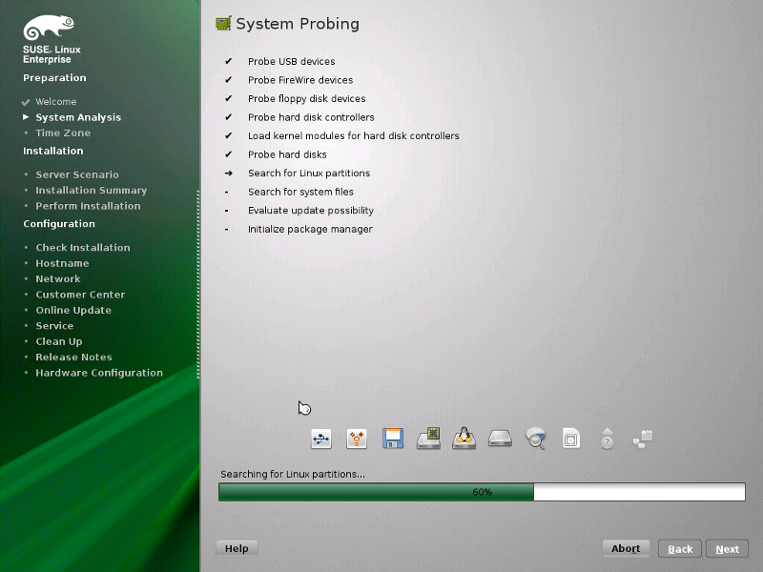
Task: Click checkmark beside Probe FireWire devices
Action: coord(228,80)
